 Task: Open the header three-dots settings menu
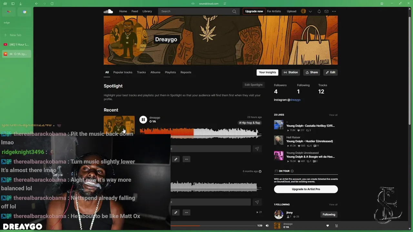334,11
